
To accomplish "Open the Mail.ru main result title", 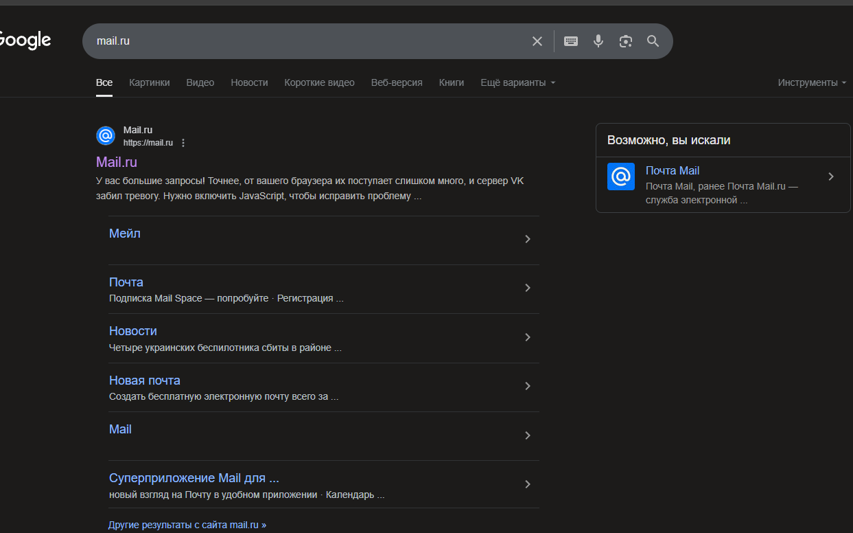I will 117,162.
